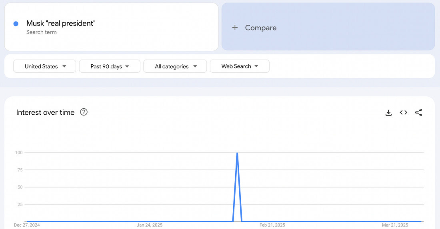The height and width of the screenshot is (229, 440).
Task: Click the Mar 21, 2025 axis label
Action: pos(395,225)
